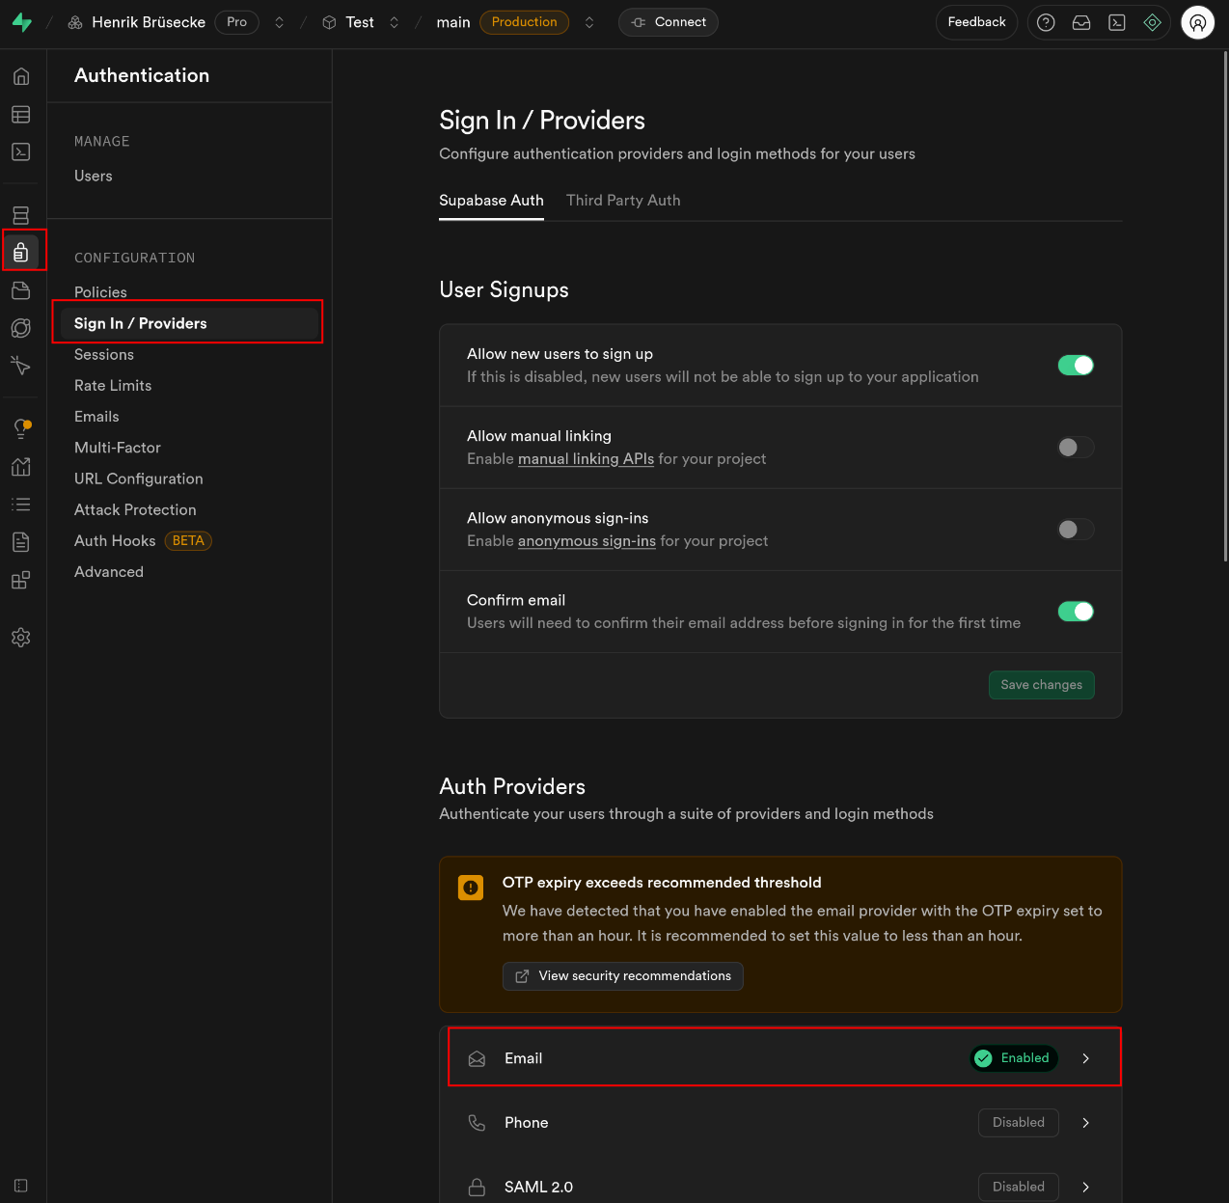The image size is (1229, 1203).
Task: Expand the Phone provider row chevron
Action: tap(1085, 1123)
